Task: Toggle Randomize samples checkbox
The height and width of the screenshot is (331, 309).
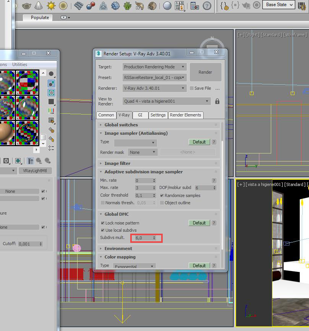Action: (x=162, y=195)
